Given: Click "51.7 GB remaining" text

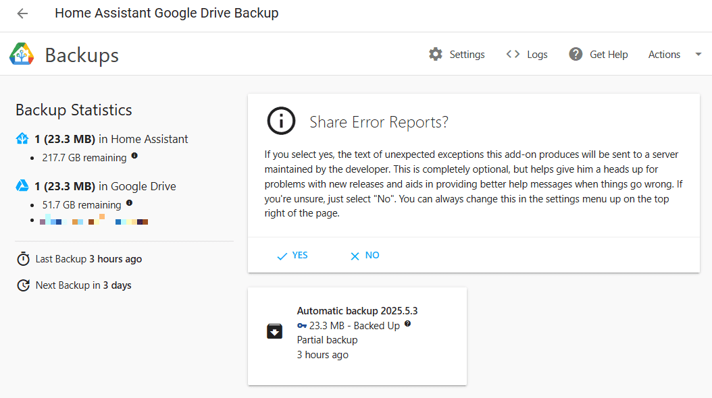Looking at the screenshot, I should pyautogui.click(x=82, y=205).
